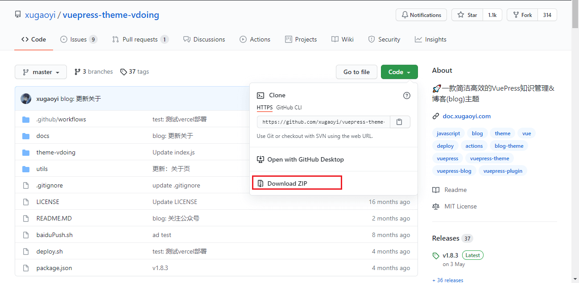Toggle the green Code dropdown button

[399, 72]
